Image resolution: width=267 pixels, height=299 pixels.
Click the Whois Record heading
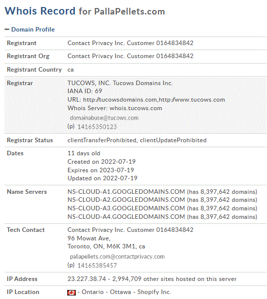click(40, 11)
